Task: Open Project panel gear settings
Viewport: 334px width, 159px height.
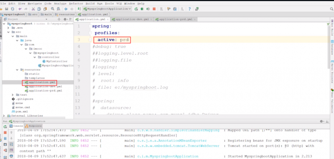Action: pos(65,19)
